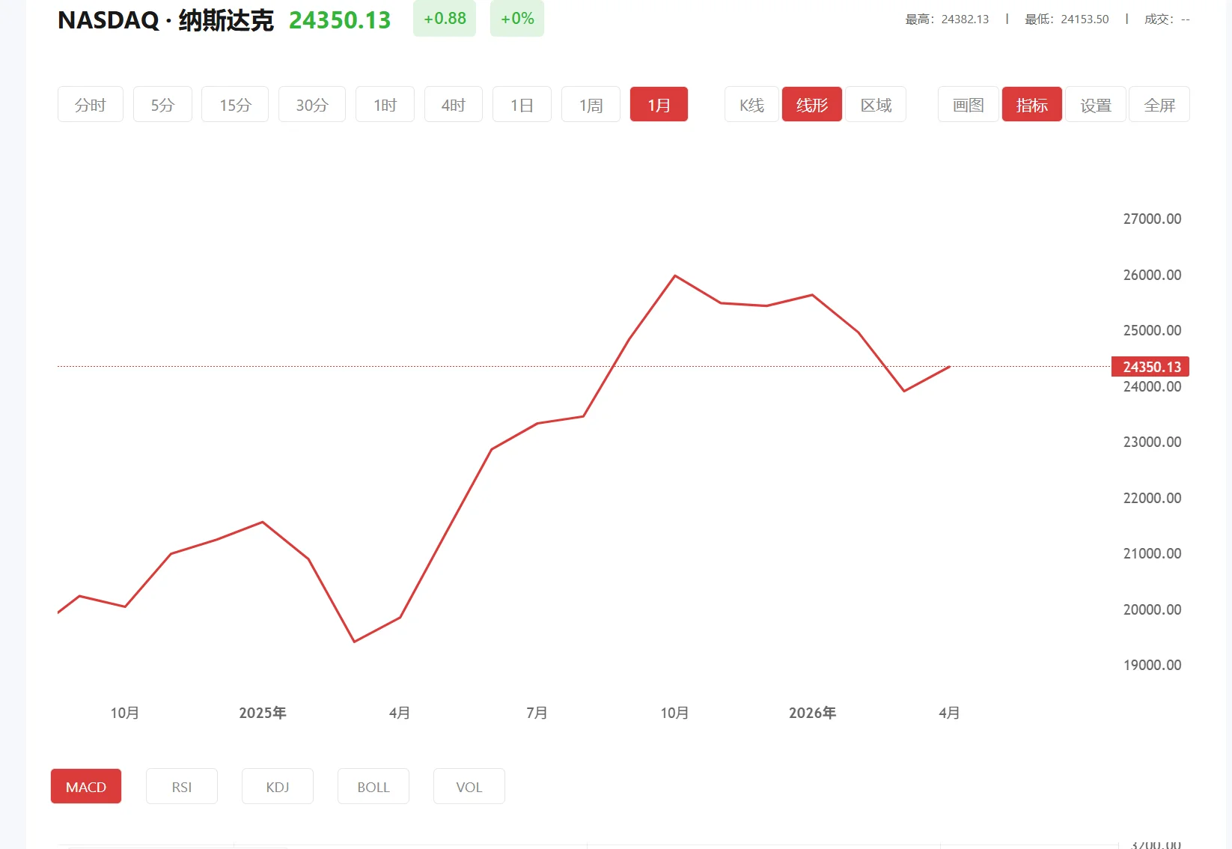
Task: Select the 30分 thirty-minute timeframe
Action: 311,104
